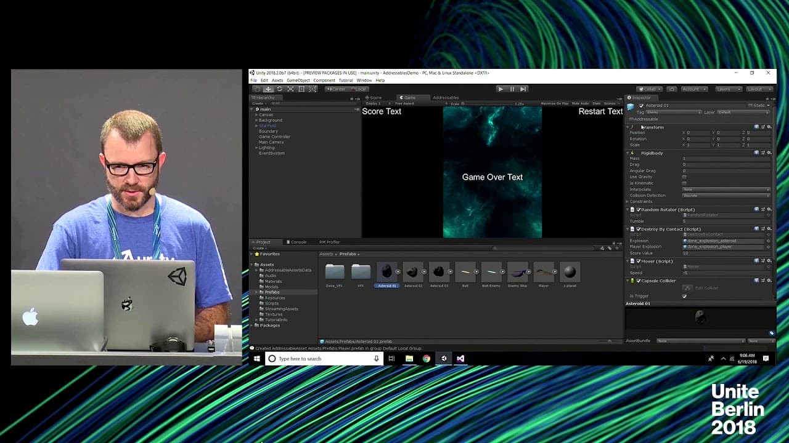Switch to the Console tab
The width and height of the screenshot is (789, 443).
point(296,242)
